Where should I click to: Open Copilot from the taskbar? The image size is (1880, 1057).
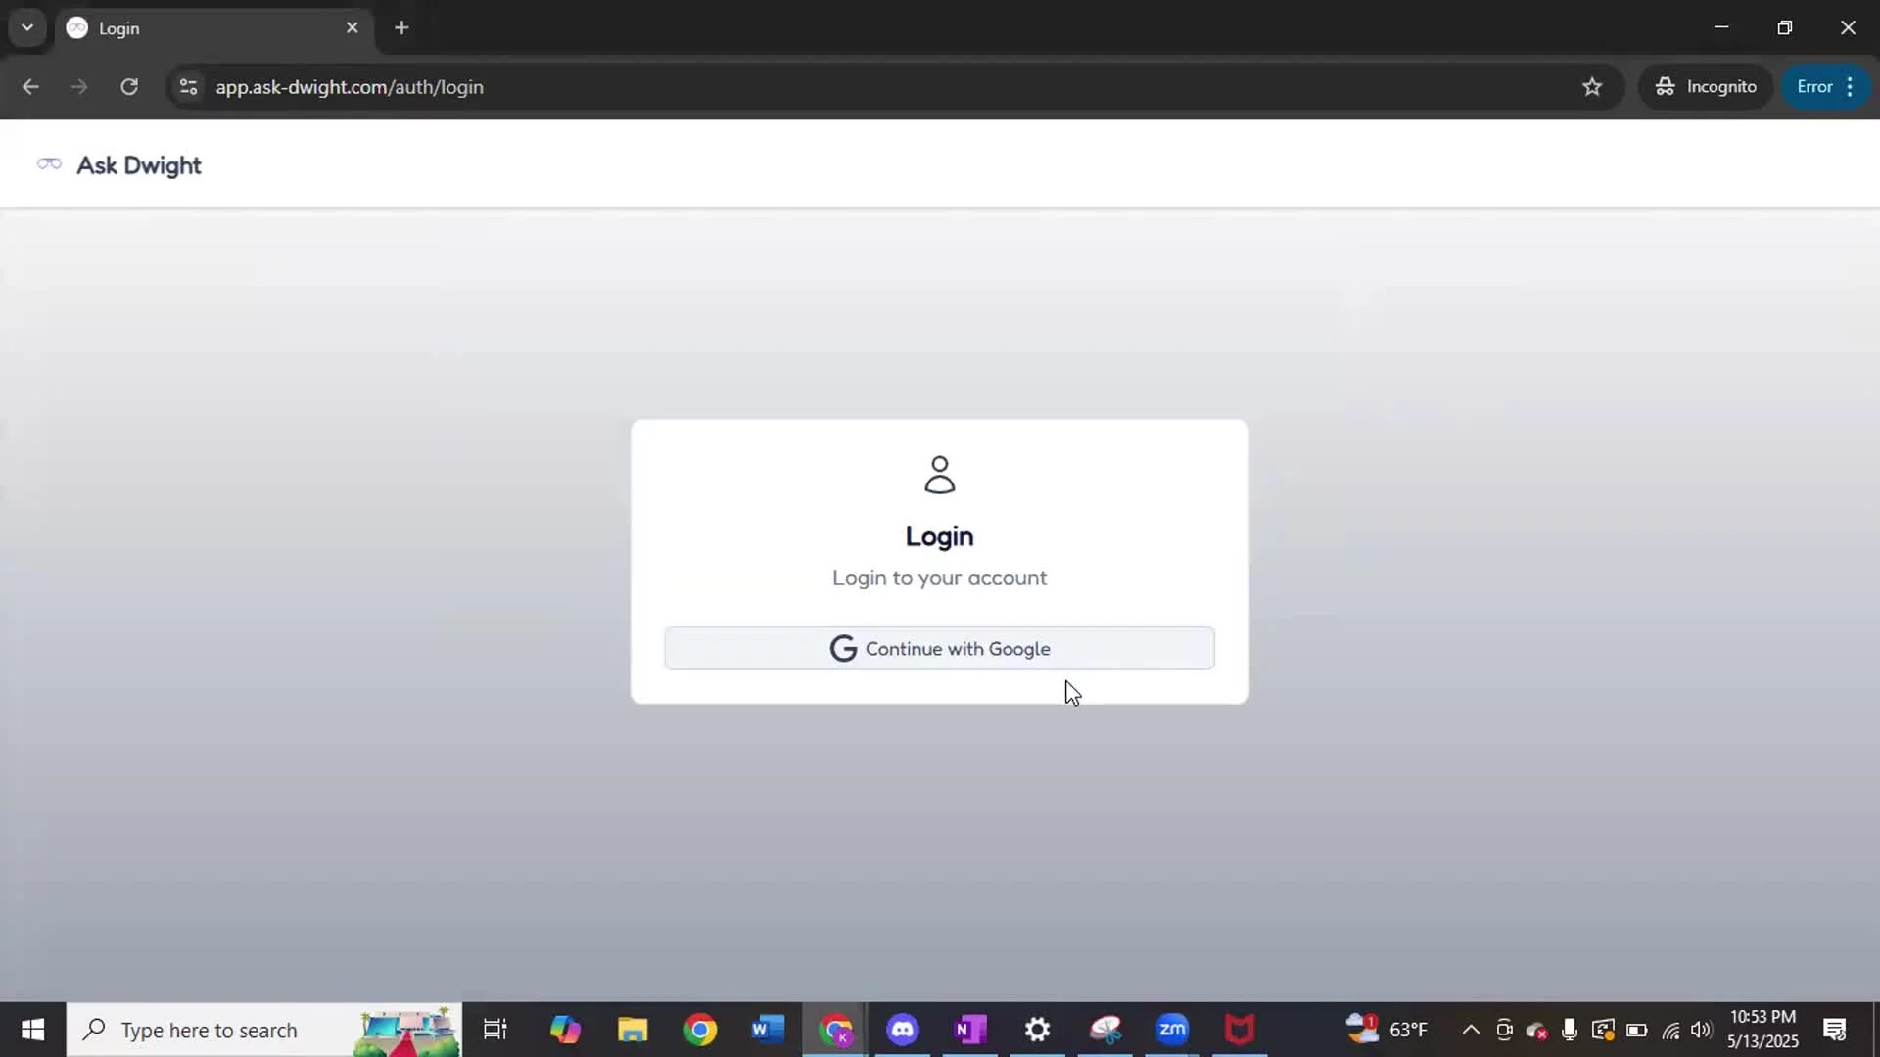(565, 1030)
